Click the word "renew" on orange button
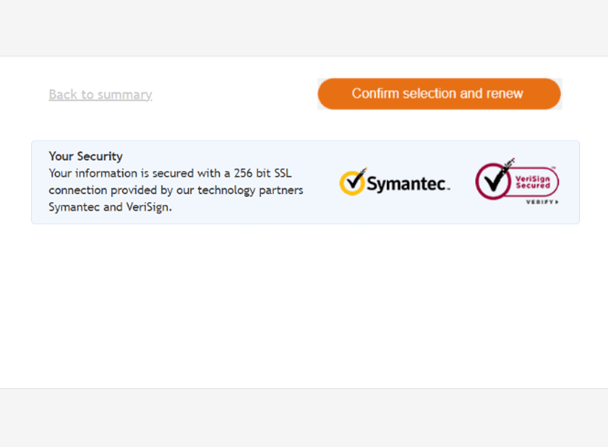Screen dimensions: 608x447 (505, 94)
